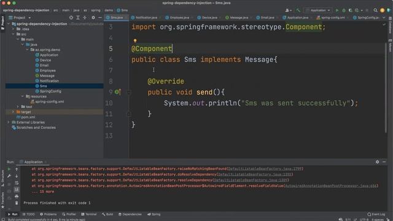393x221 pixels.
Task: Open Notification class in project tree
Action: (47, 81)
